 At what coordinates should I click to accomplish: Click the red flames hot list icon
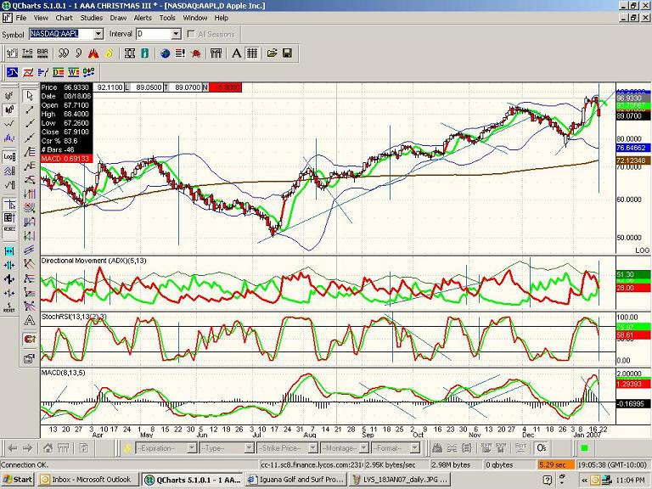pyautogui.click(x=93, y=53)
